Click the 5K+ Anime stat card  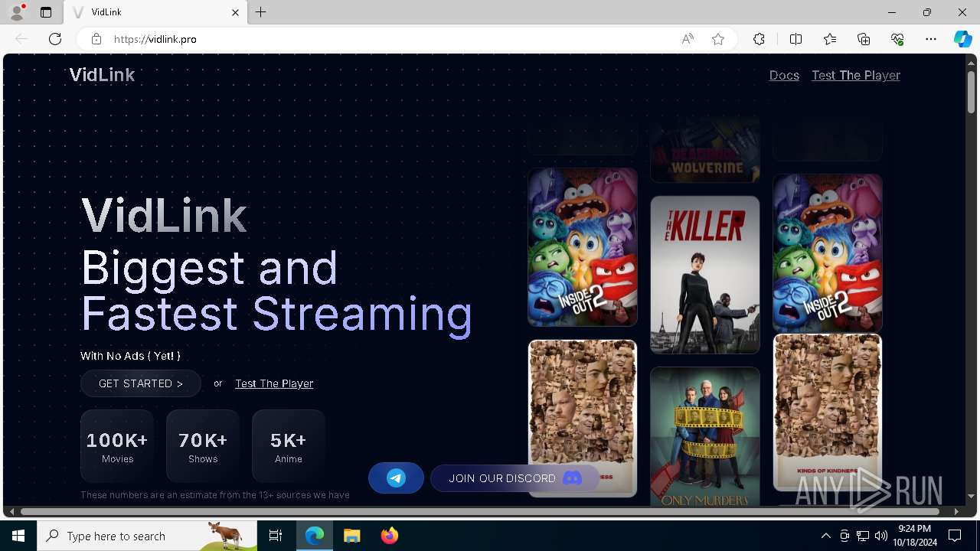point(289,446)
